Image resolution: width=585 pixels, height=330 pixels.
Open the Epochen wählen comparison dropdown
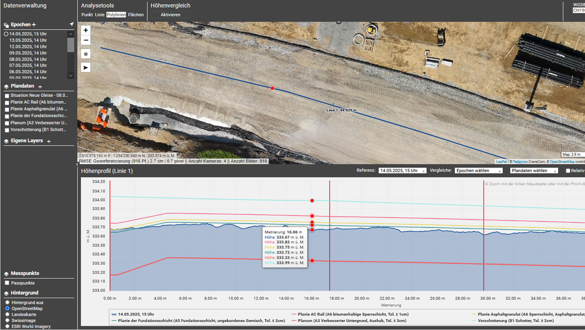pyautogui.click(x=478, y=170)
